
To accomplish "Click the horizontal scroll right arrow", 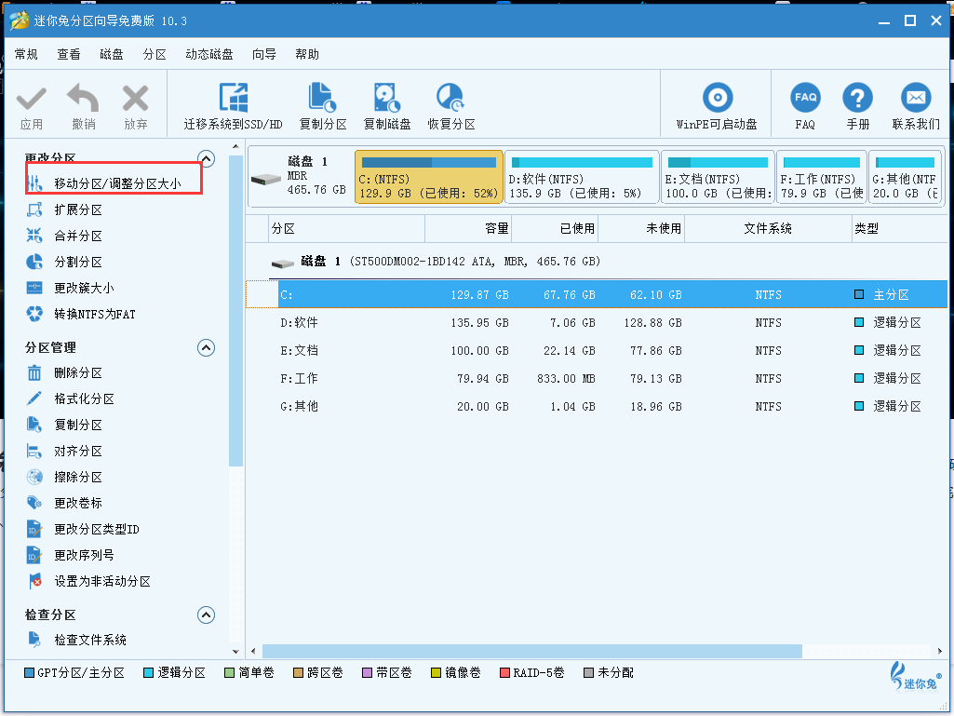I will (x=941, y=652).
